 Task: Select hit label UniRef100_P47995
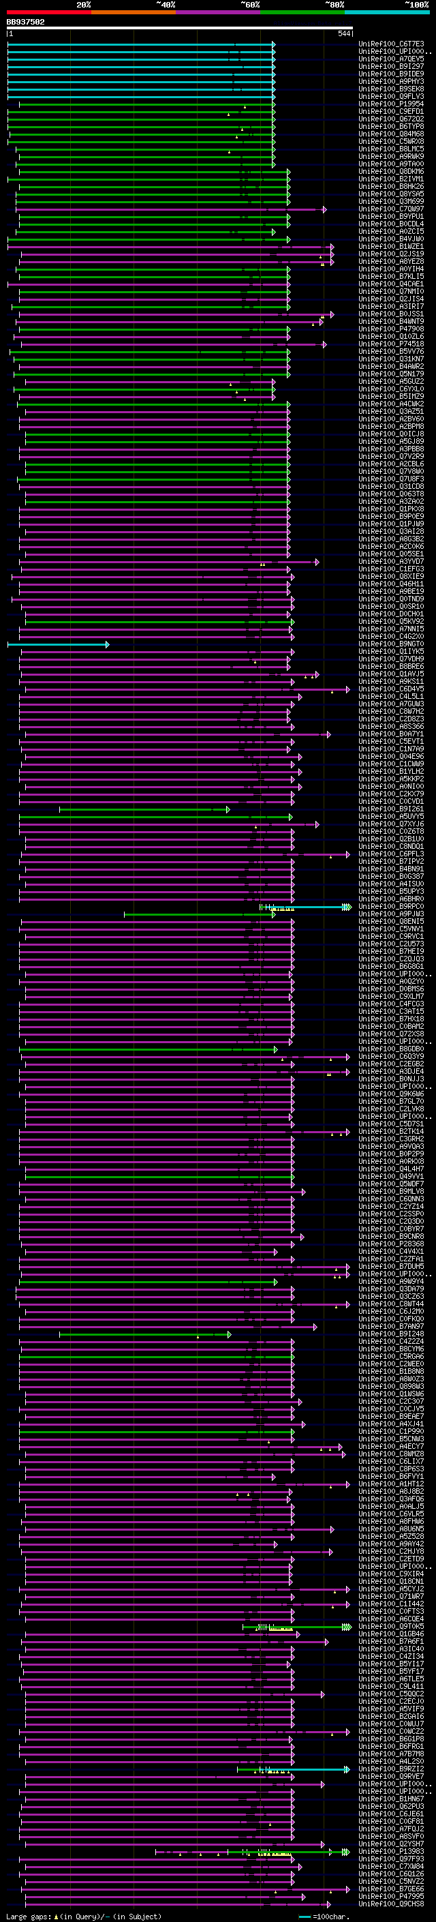(x=391, y=1896)
